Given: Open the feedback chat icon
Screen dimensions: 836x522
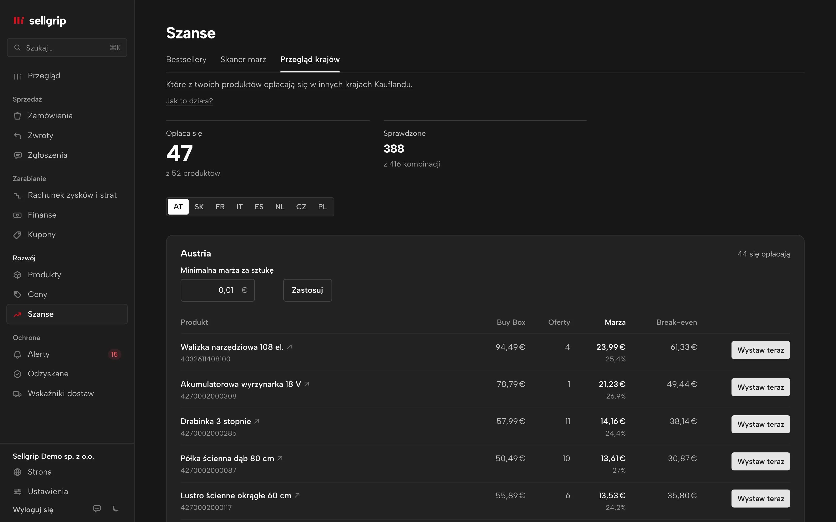Looking at the screenshot, I should pyautogui.click(x=97, y=509).
